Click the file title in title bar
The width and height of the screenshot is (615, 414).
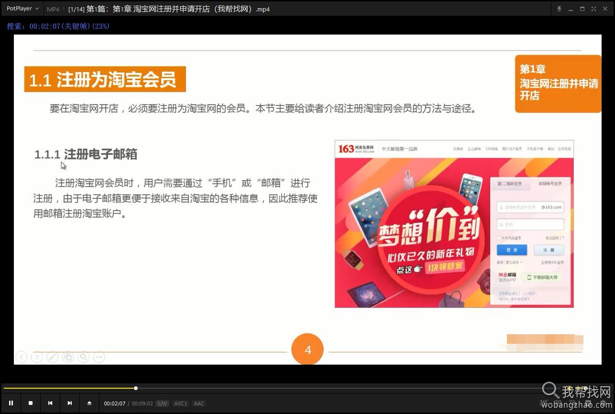[x=169, y=9]
